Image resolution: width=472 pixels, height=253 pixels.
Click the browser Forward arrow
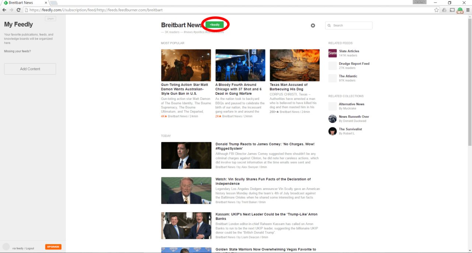11,10
